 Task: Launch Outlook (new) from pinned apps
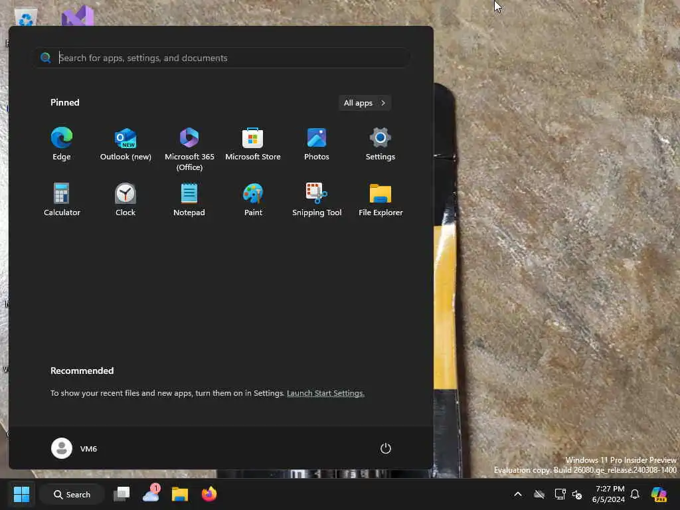point(126,144)
